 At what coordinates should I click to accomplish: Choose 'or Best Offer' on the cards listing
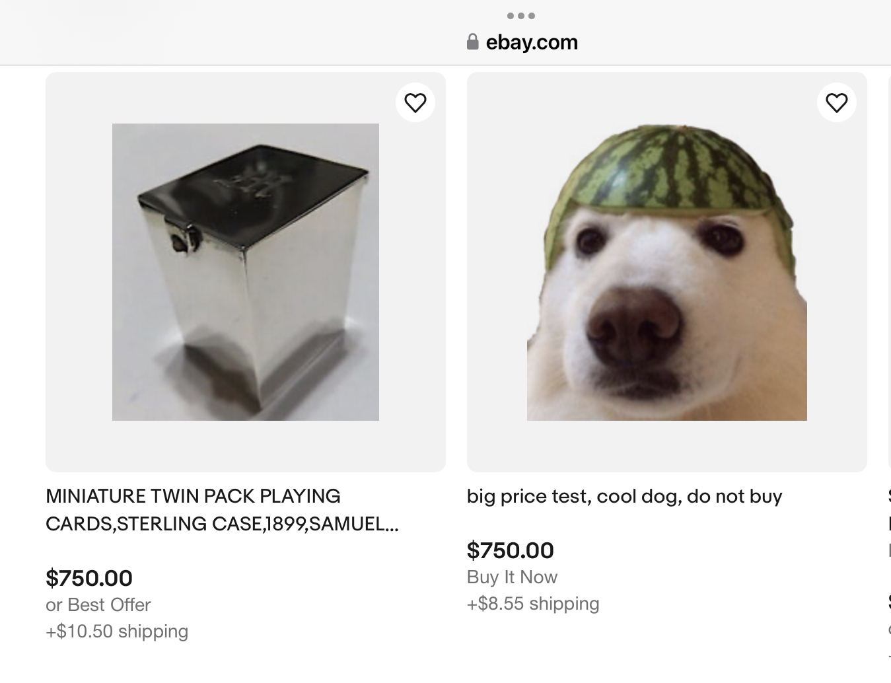[x=98, y=605]
